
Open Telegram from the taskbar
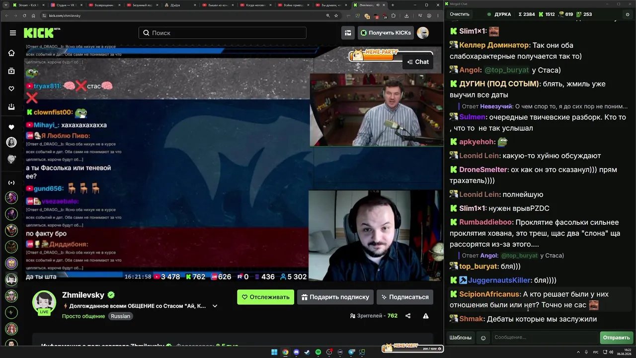point(352,353)
